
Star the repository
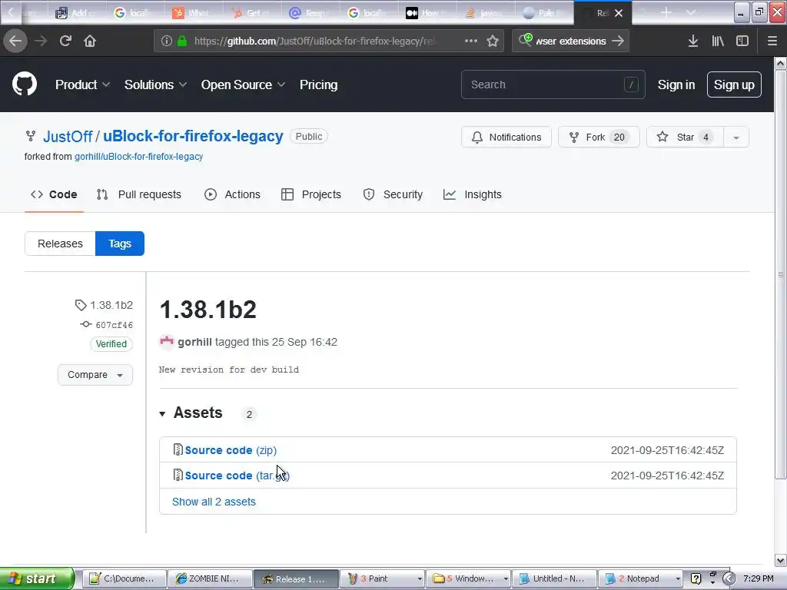click(x=685, y=137)
